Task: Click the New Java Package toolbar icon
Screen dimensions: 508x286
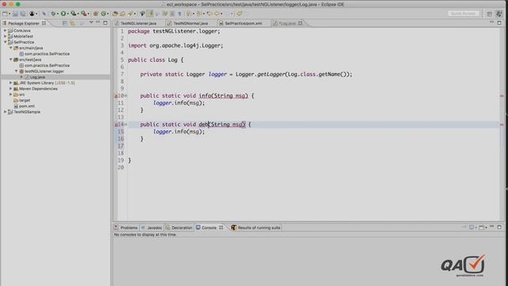Action: [x=95, y=14]
